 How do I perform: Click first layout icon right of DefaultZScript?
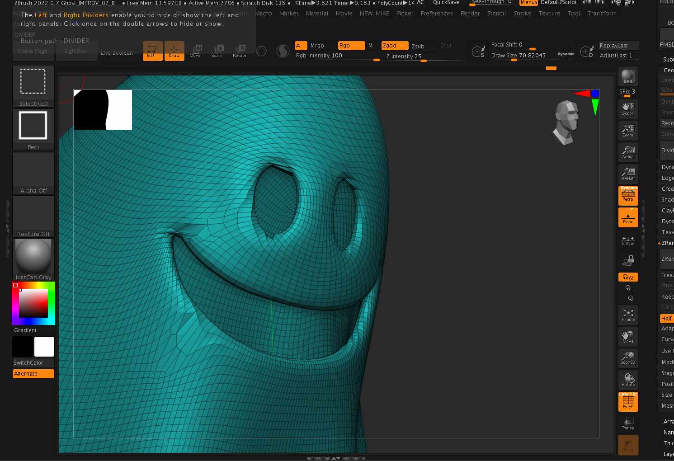587,2
